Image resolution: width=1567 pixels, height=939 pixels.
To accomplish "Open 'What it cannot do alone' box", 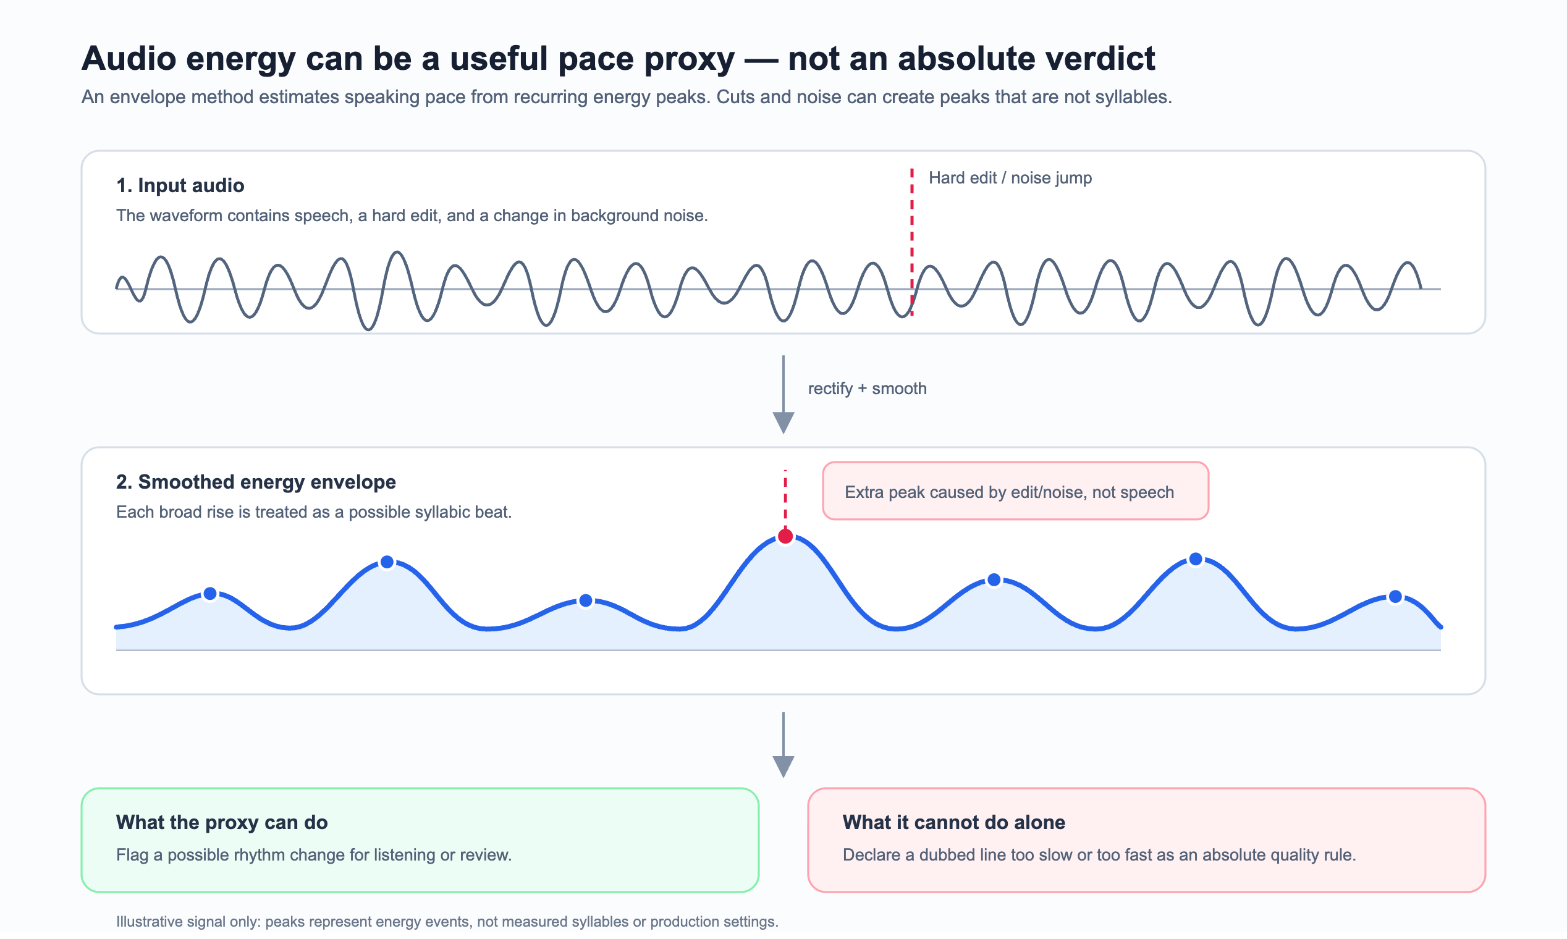I will coord(1147,840).
